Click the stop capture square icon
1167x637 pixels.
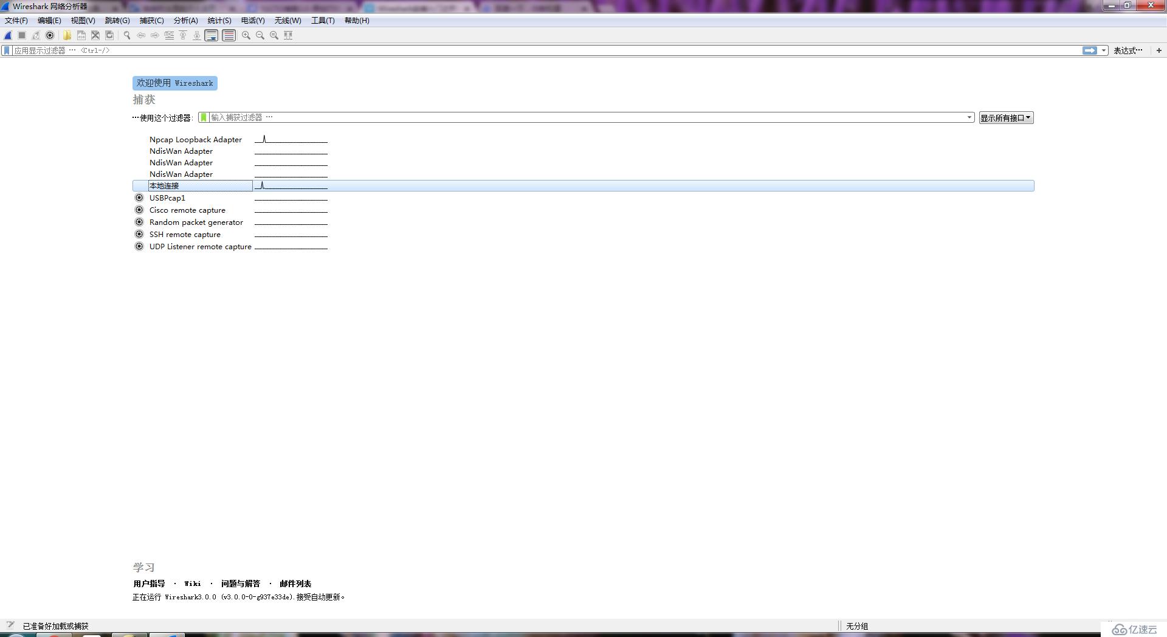(22, 35)
